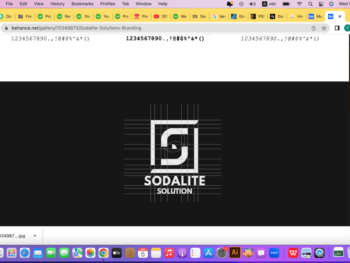
Task: Switch to the 'Gra' tab
Action: coord(238,16)
